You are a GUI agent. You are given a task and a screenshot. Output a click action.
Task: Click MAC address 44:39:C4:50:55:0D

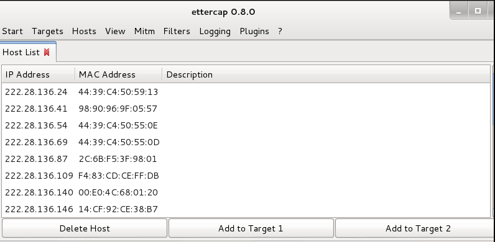(x=119, y=142)
